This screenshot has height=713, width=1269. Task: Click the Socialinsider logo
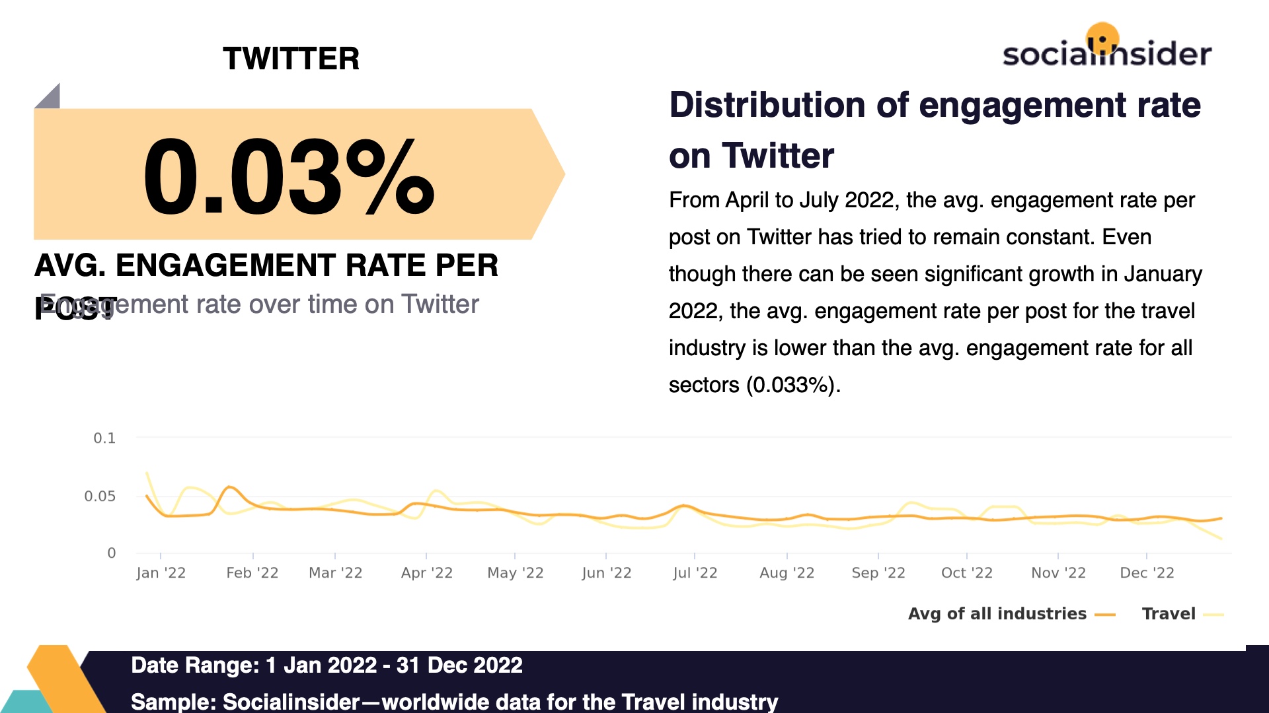click(1107, 46)
